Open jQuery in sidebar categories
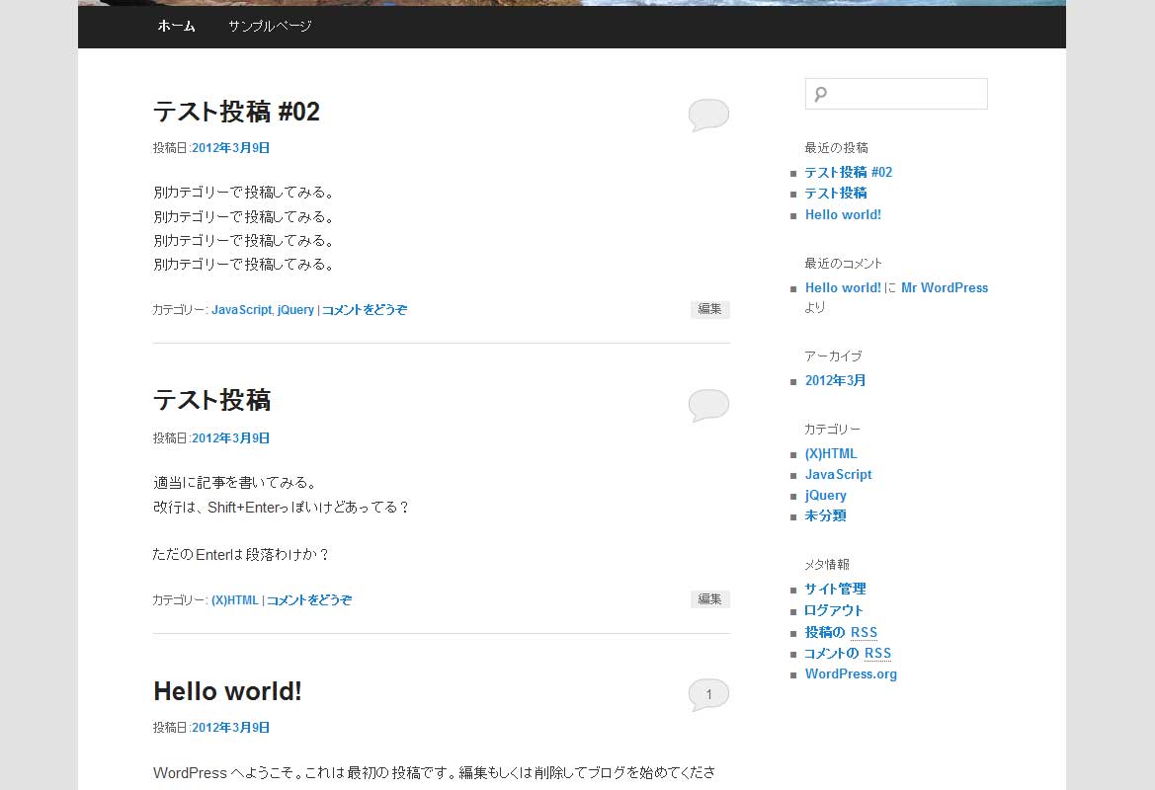1155x790 pixels. click(826, 496)
